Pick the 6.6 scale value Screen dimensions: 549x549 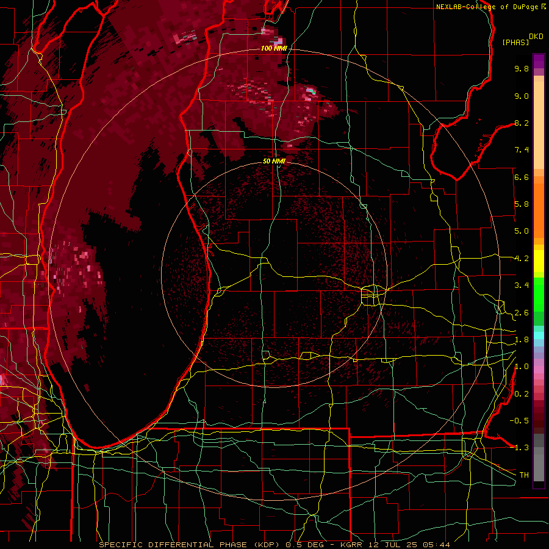tap(522, 177)
